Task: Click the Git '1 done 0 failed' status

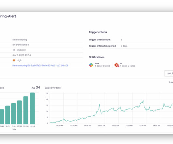Action: (x=128, y=66)
